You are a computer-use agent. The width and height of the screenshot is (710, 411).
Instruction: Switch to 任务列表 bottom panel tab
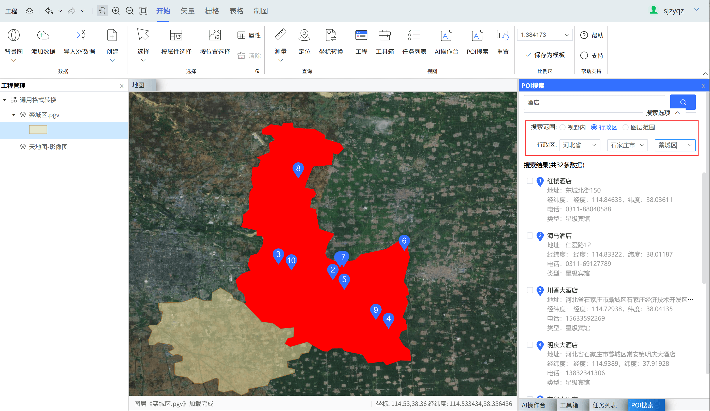(604, 405)
